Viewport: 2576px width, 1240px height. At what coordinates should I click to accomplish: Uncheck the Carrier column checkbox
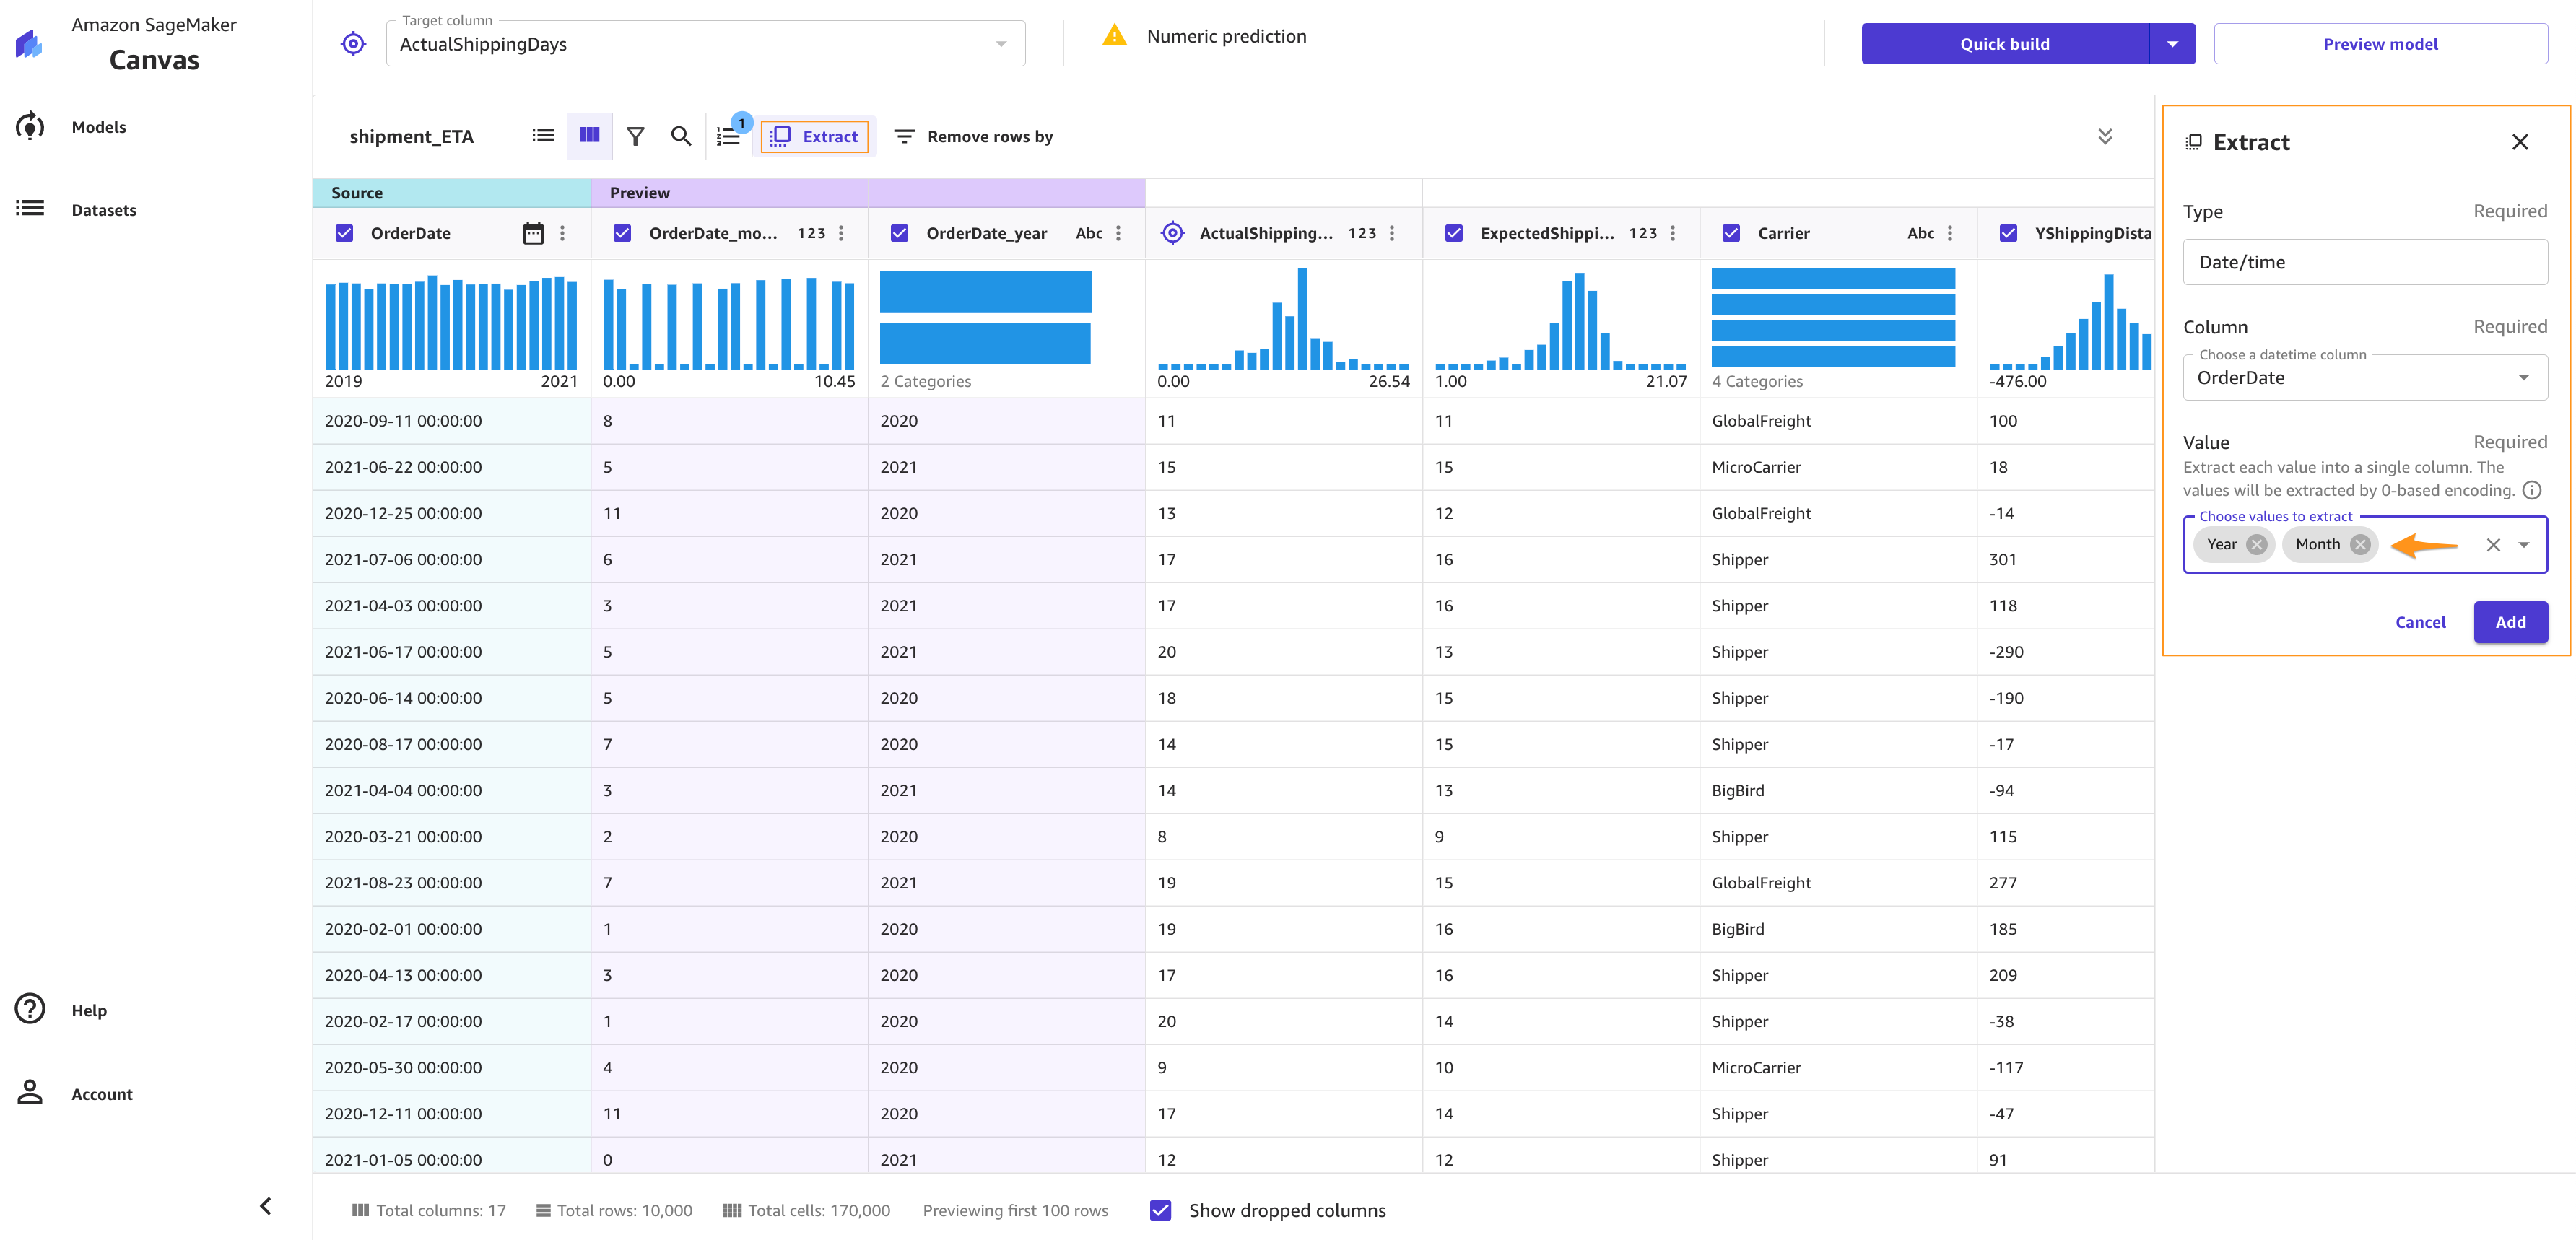tap(1731, 233)
